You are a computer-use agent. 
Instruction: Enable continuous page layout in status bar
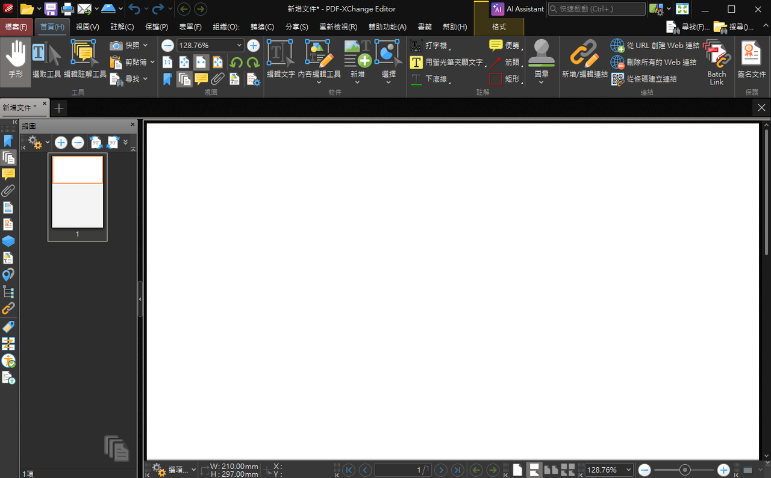534,470
